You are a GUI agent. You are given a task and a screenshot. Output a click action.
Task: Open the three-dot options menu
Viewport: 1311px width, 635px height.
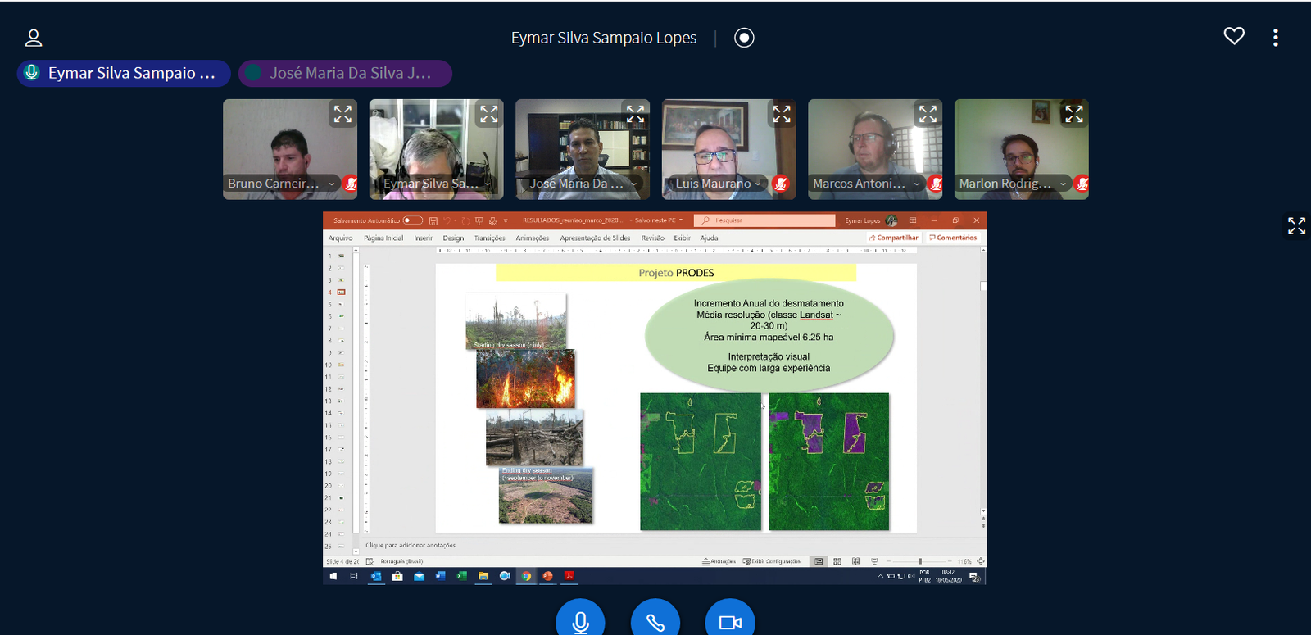pos(1275,37)
